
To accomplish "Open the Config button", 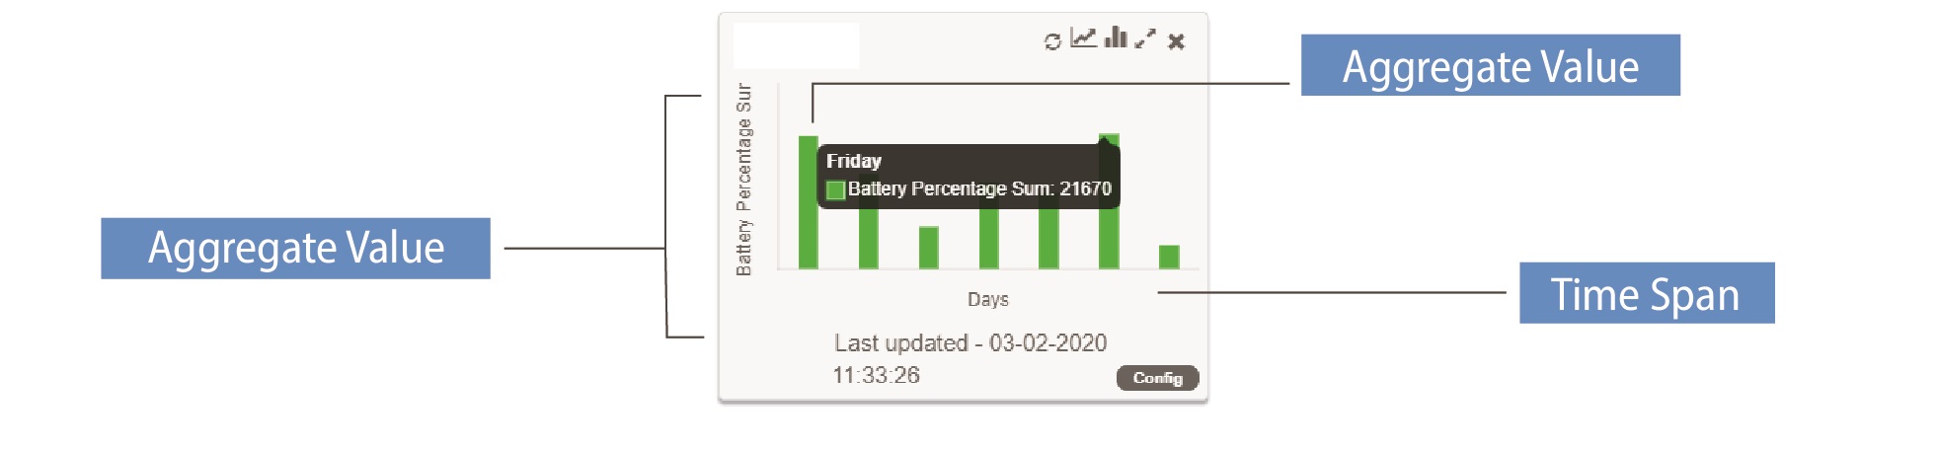I will 1157,378.
